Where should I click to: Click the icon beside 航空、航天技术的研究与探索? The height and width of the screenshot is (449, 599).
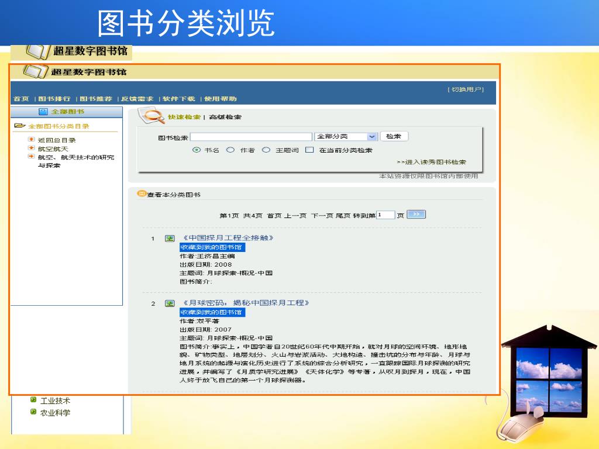coord(32,156)
